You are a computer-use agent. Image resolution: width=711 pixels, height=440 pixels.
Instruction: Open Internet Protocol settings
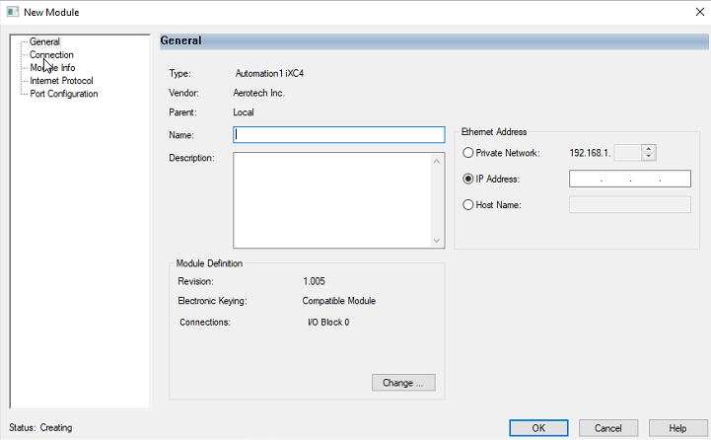point(61,81)
